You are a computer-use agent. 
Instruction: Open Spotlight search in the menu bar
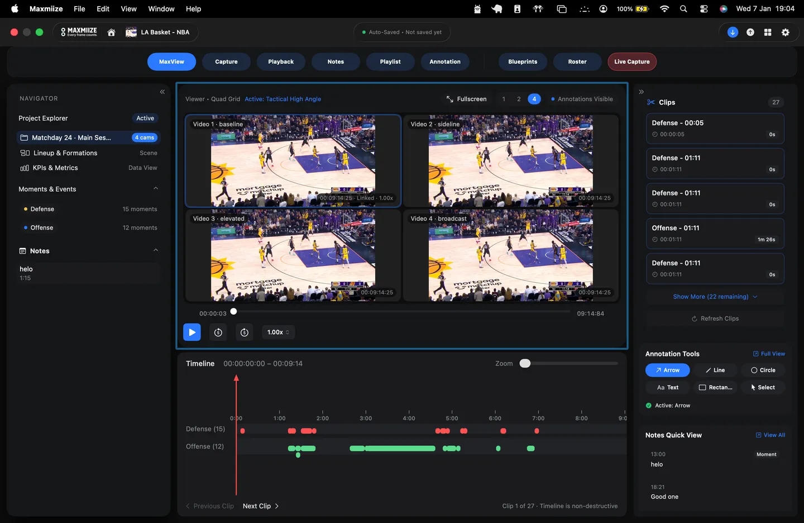click(x=683, y=9)
